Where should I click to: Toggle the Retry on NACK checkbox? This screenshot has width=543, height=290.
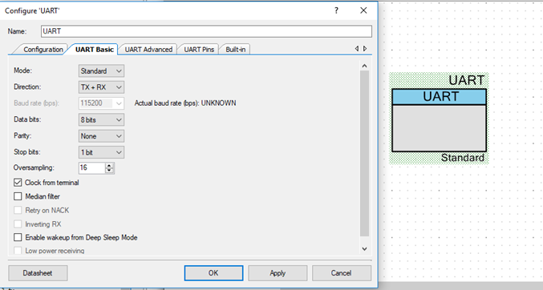click(x=18, y=210)
